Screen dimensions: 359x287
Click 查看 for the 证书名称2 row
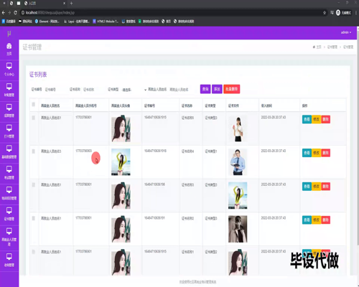coord(307,220)
